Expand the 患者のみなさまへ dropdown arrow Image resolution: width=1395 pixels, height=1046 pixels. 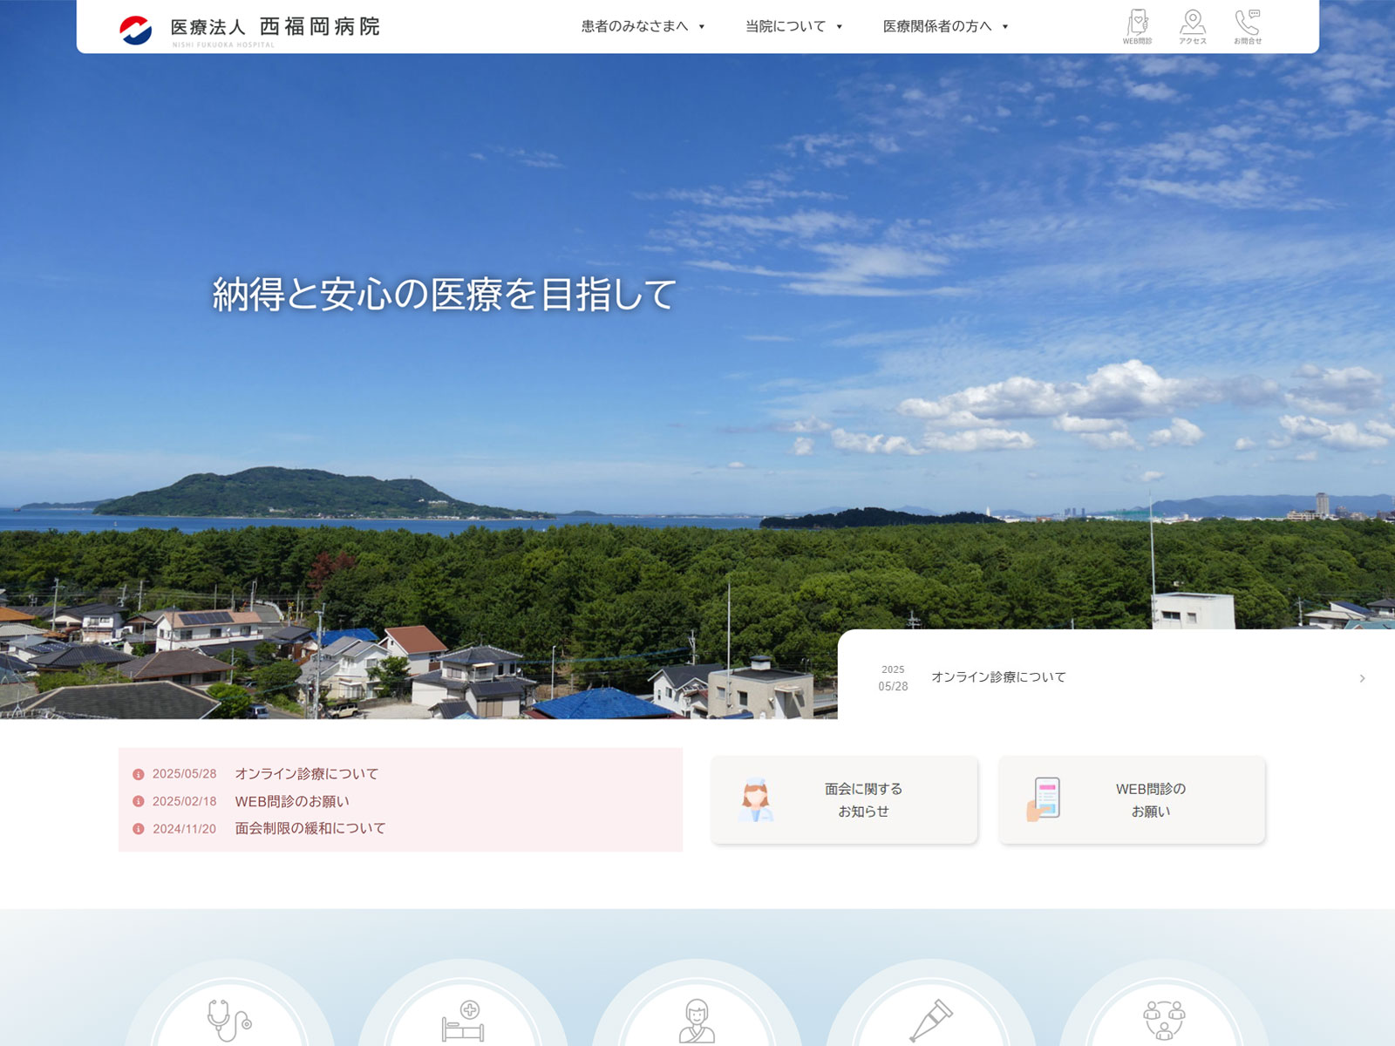702,27
